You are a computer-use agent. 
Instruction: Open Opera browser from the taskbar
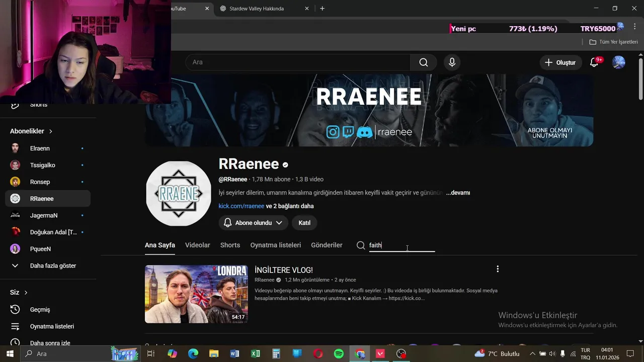click(318, 354)
